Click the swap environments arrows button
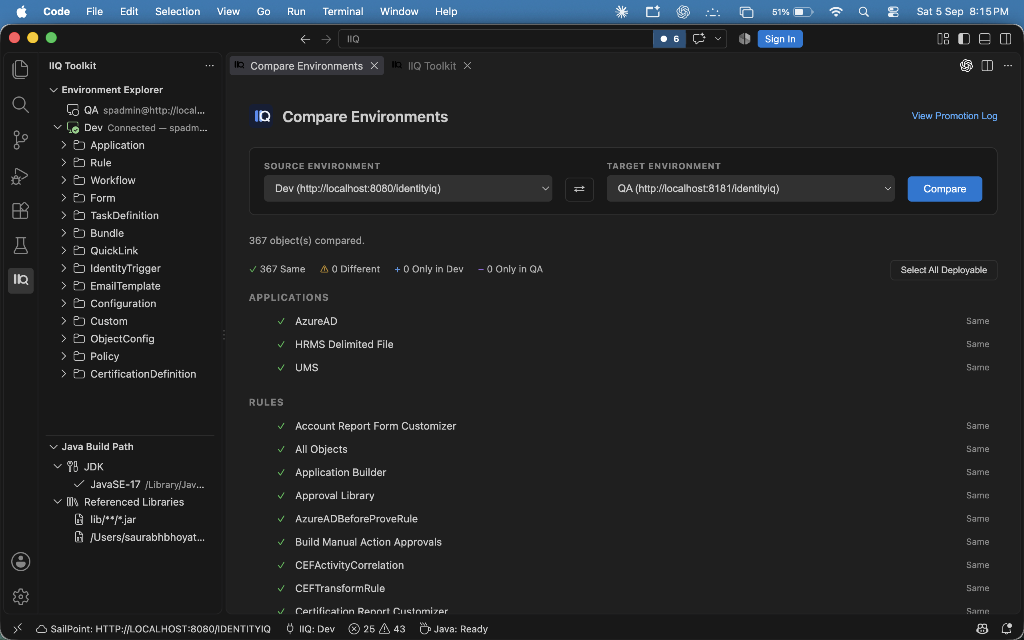Viewport: 1024px width, 640px height. (579, 189)
